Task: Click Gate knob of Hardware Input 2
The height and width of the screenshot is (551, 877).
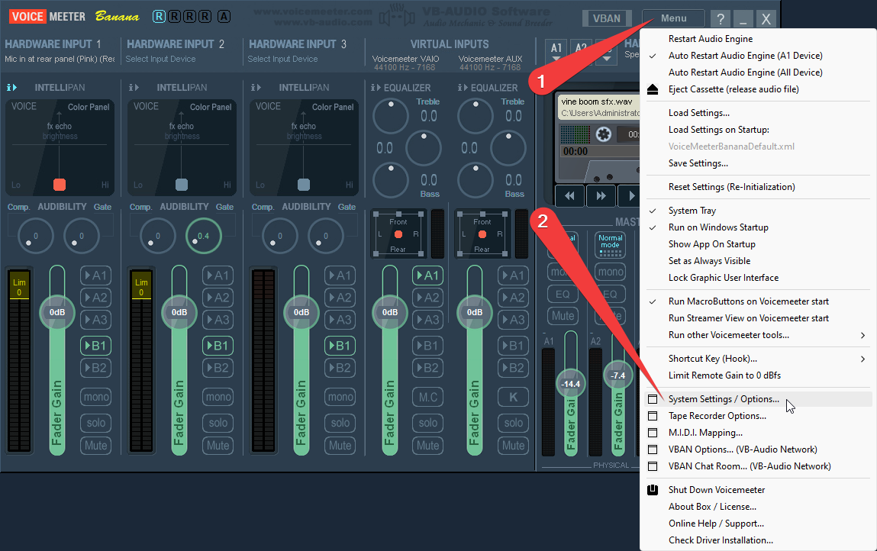Action: (x=204, y=236)
